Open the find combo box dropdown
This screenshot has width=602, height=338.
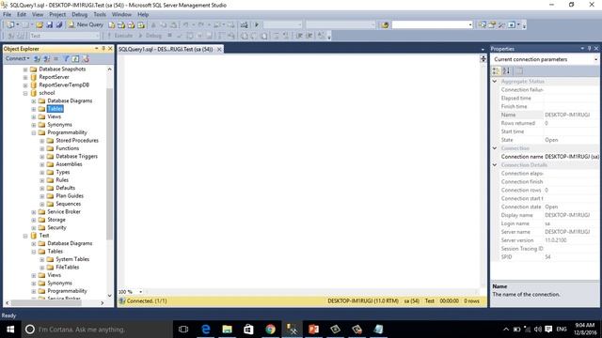point(470,25)
